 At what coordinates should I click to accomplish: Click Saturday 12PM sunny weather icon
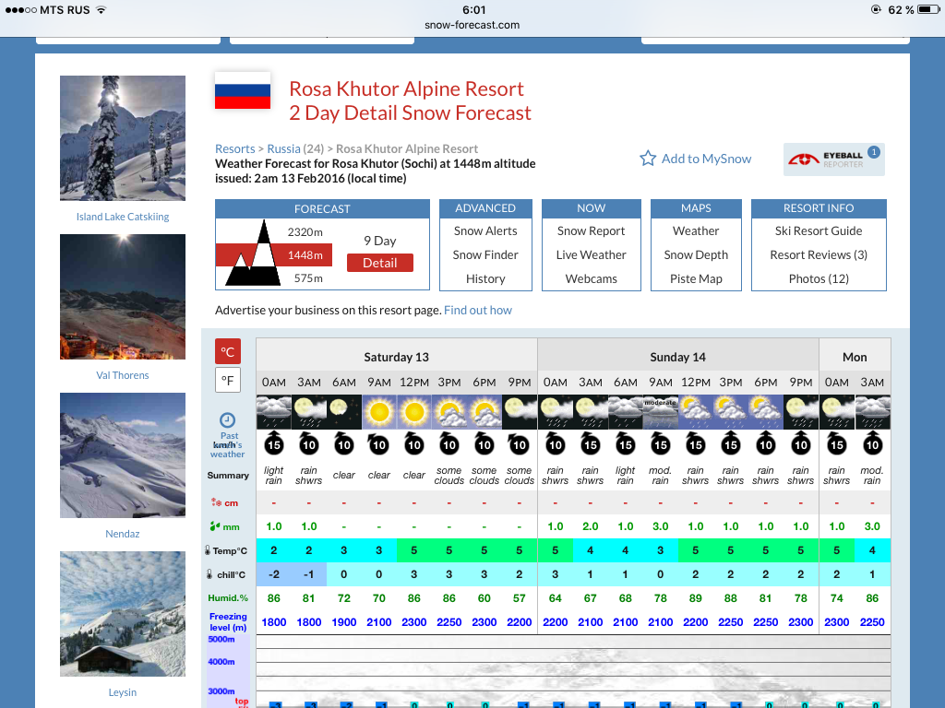[x=414, y=412]
